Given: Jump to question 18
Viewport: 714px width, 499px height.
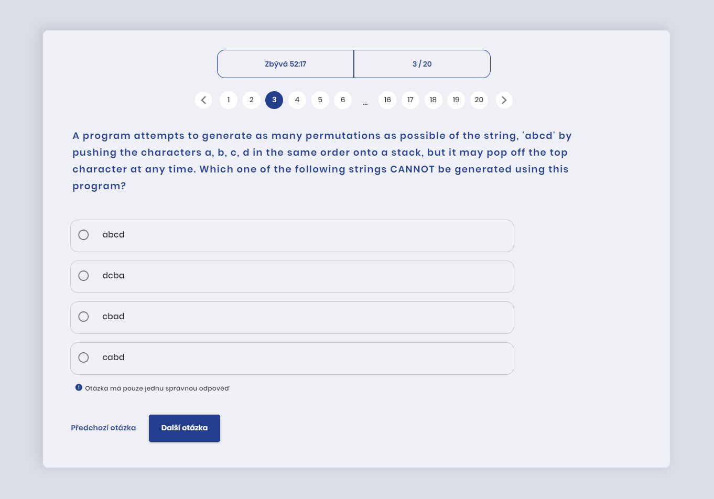Looking at the screenshot, I should click(x=433, y=100).
